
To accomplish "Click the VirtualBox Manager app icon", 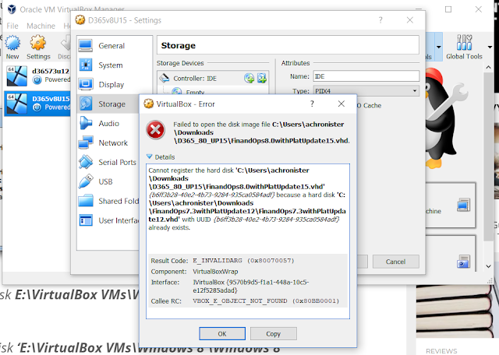I will click(x=12, y=9).
